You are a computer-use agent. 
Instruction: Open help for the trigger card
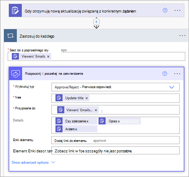pos(165,10)
